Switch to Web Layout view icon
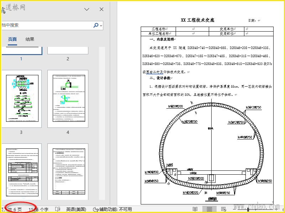 (224, 209)
